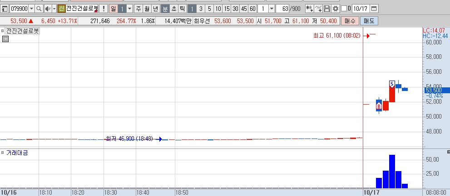
Task: Expand the interval value dropdown after 60
Action: coord(272,9)
